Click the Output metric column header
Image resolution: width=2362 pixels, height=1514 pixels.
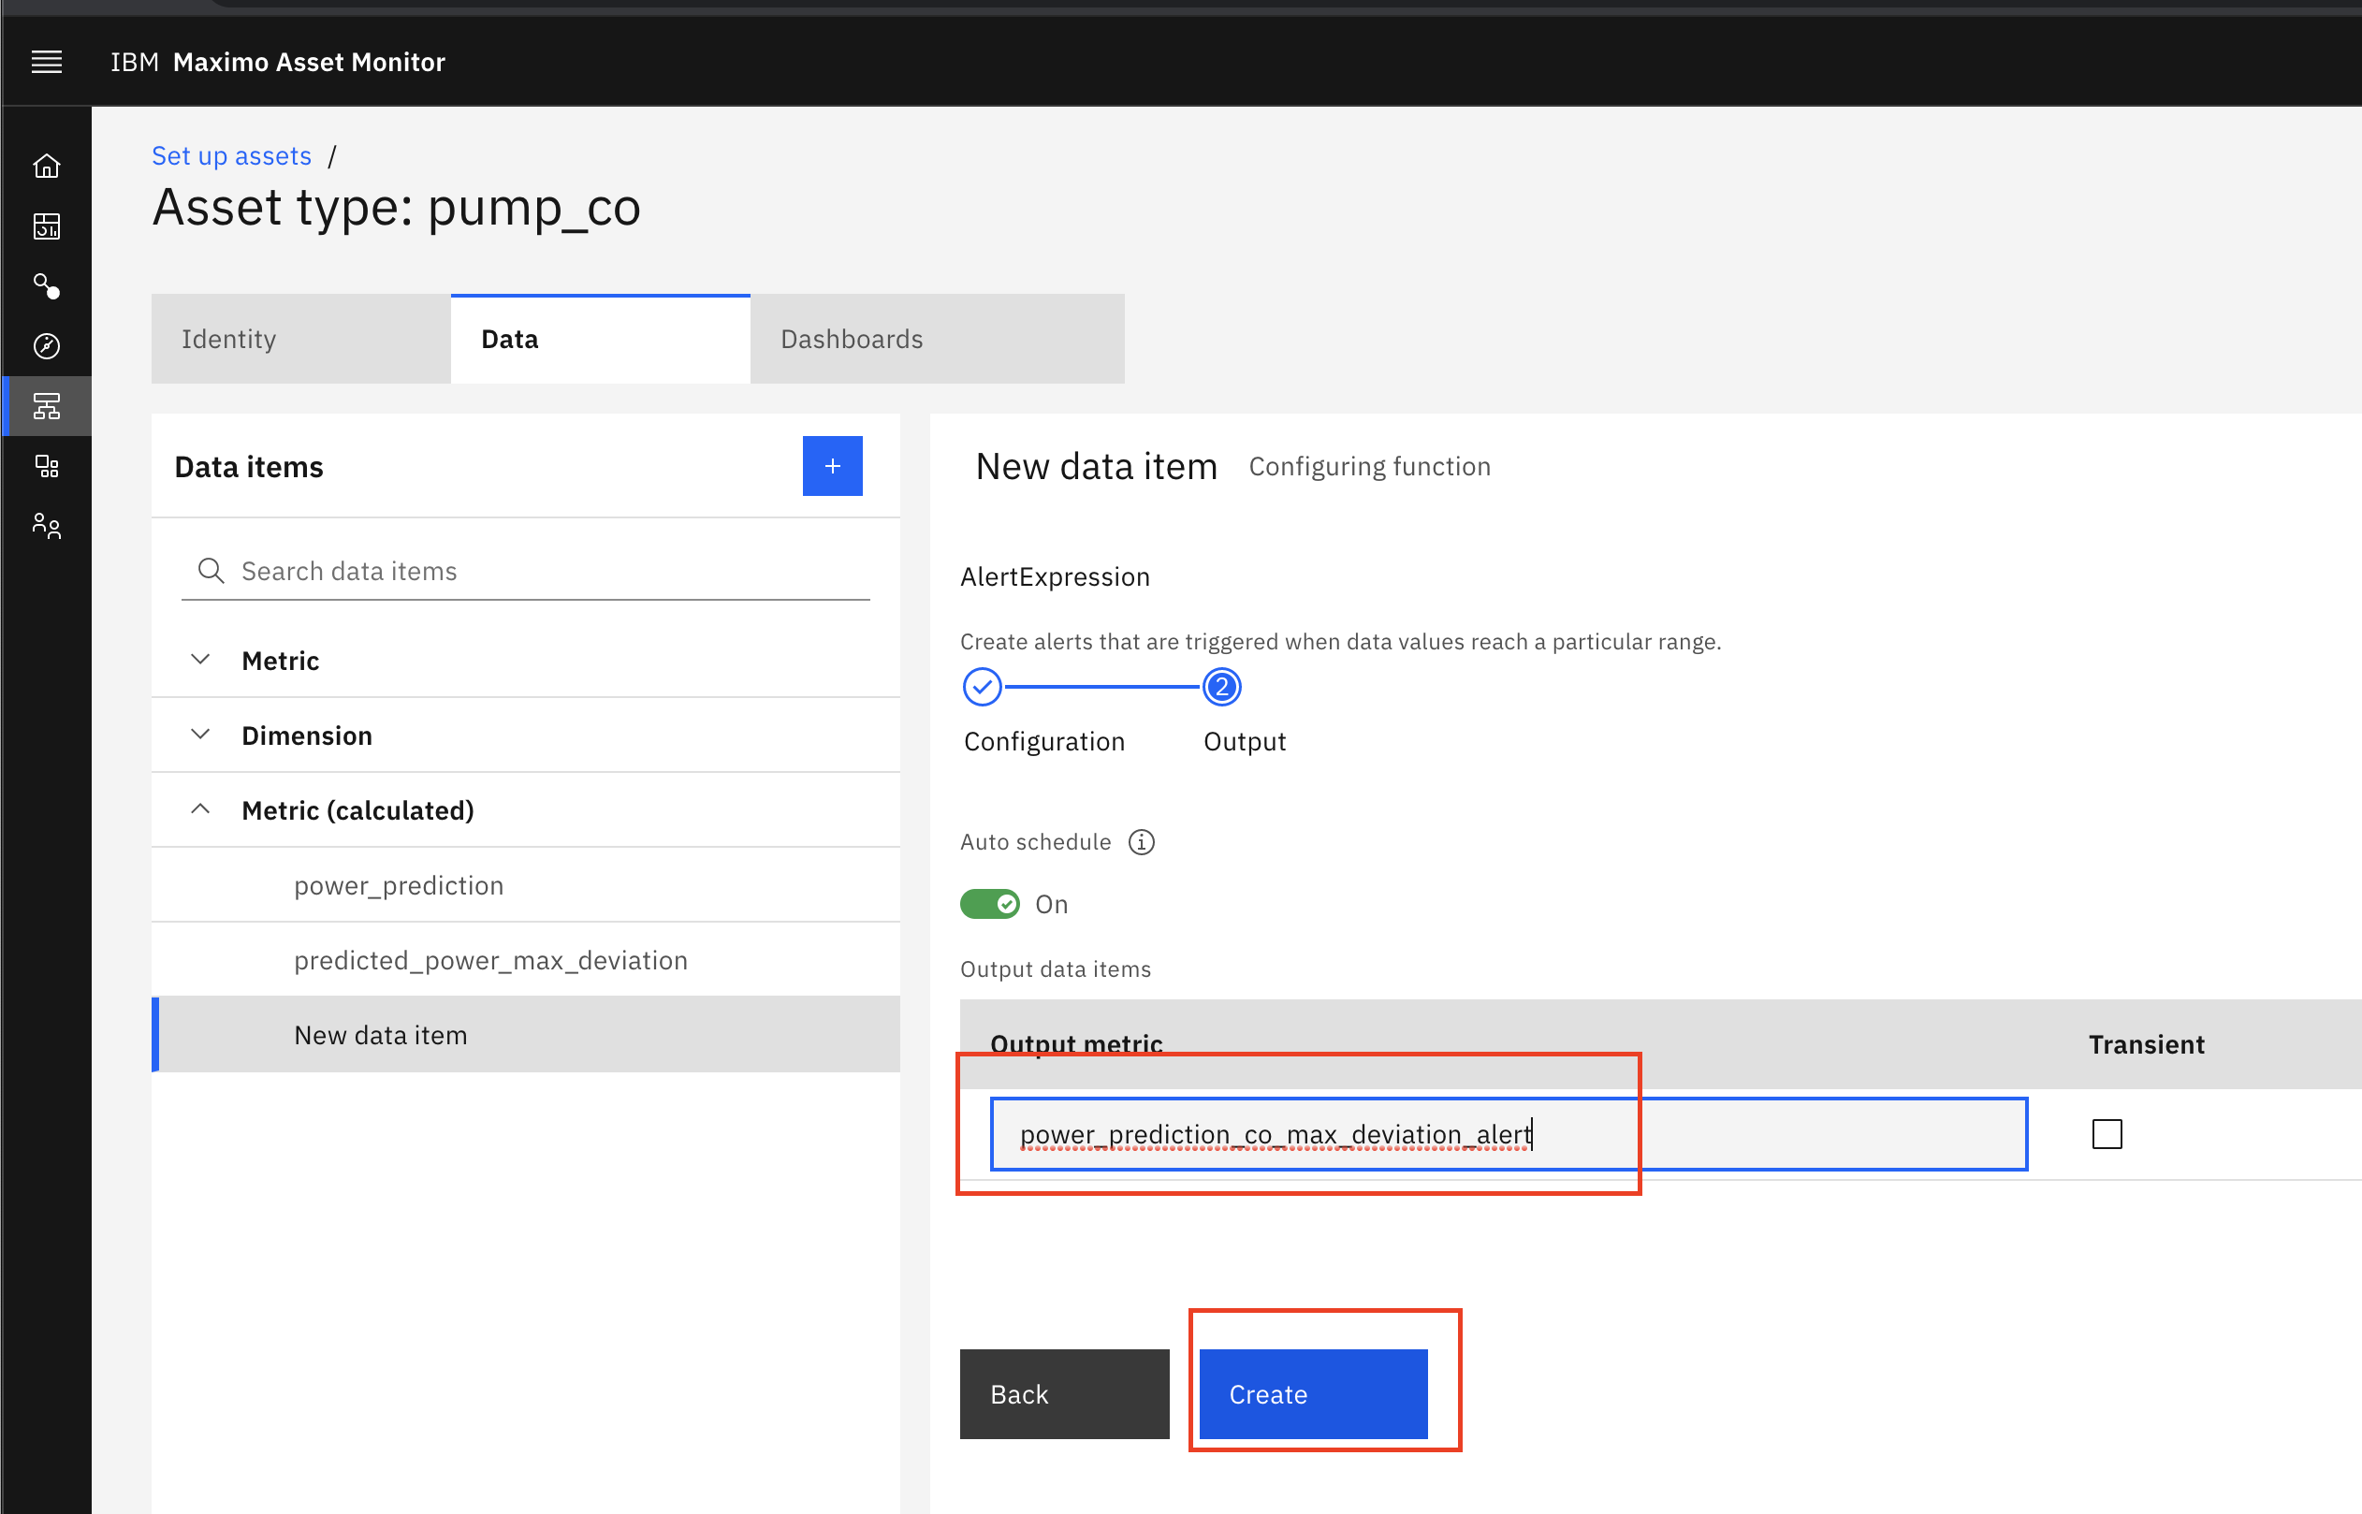(1076, 1044)
